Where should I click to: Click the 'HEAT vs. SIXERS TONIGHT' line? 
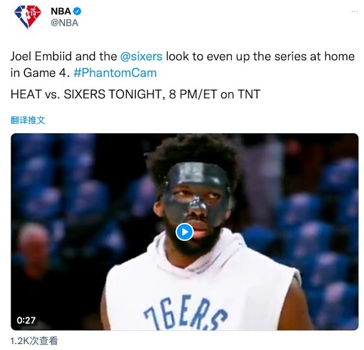[86, 94]
